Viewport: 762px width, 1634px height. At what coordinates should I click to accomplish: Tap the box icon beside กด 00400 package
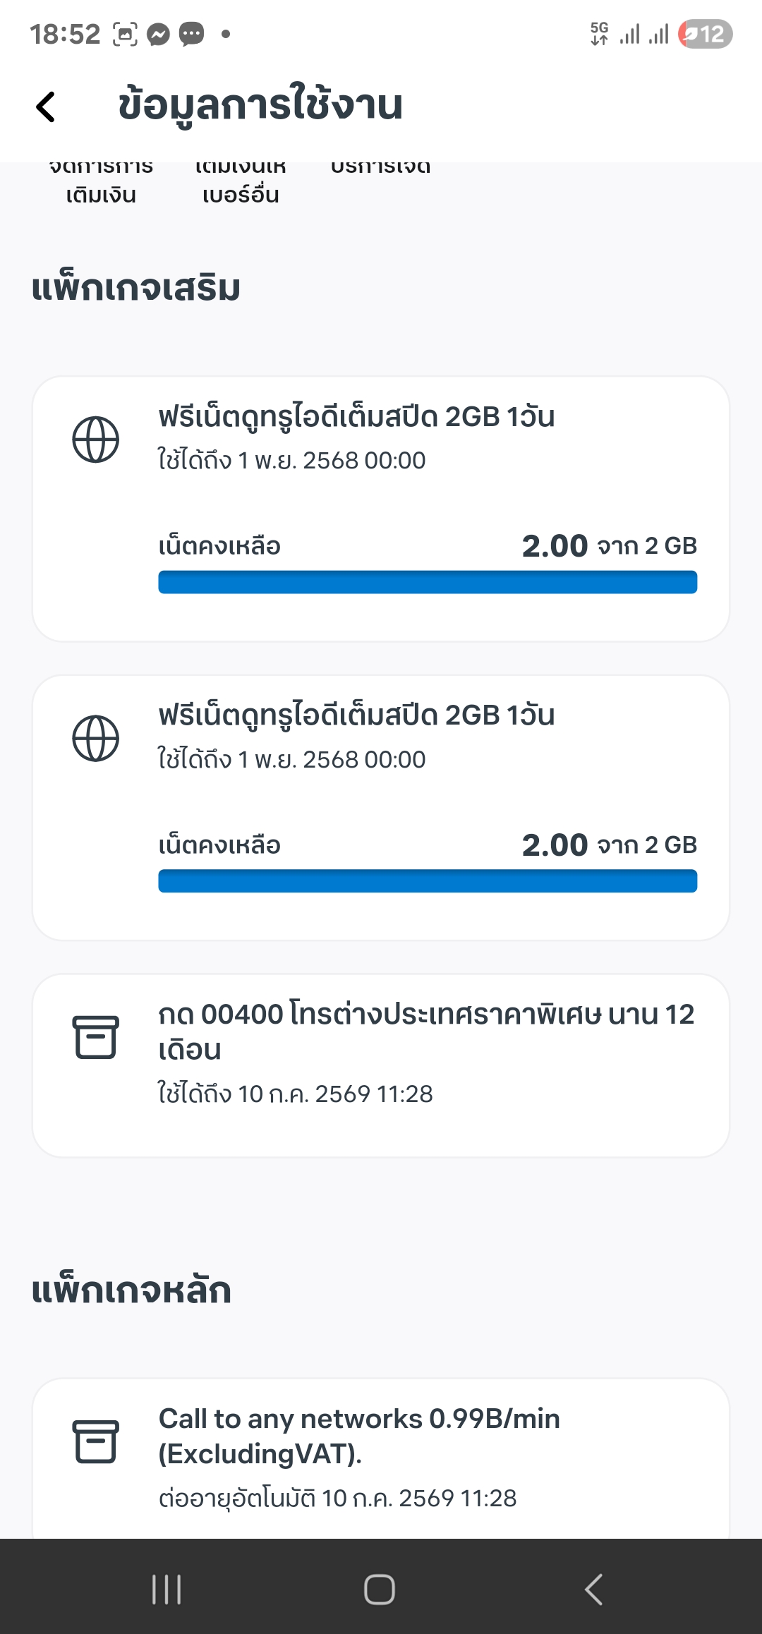click(95, 1037)
